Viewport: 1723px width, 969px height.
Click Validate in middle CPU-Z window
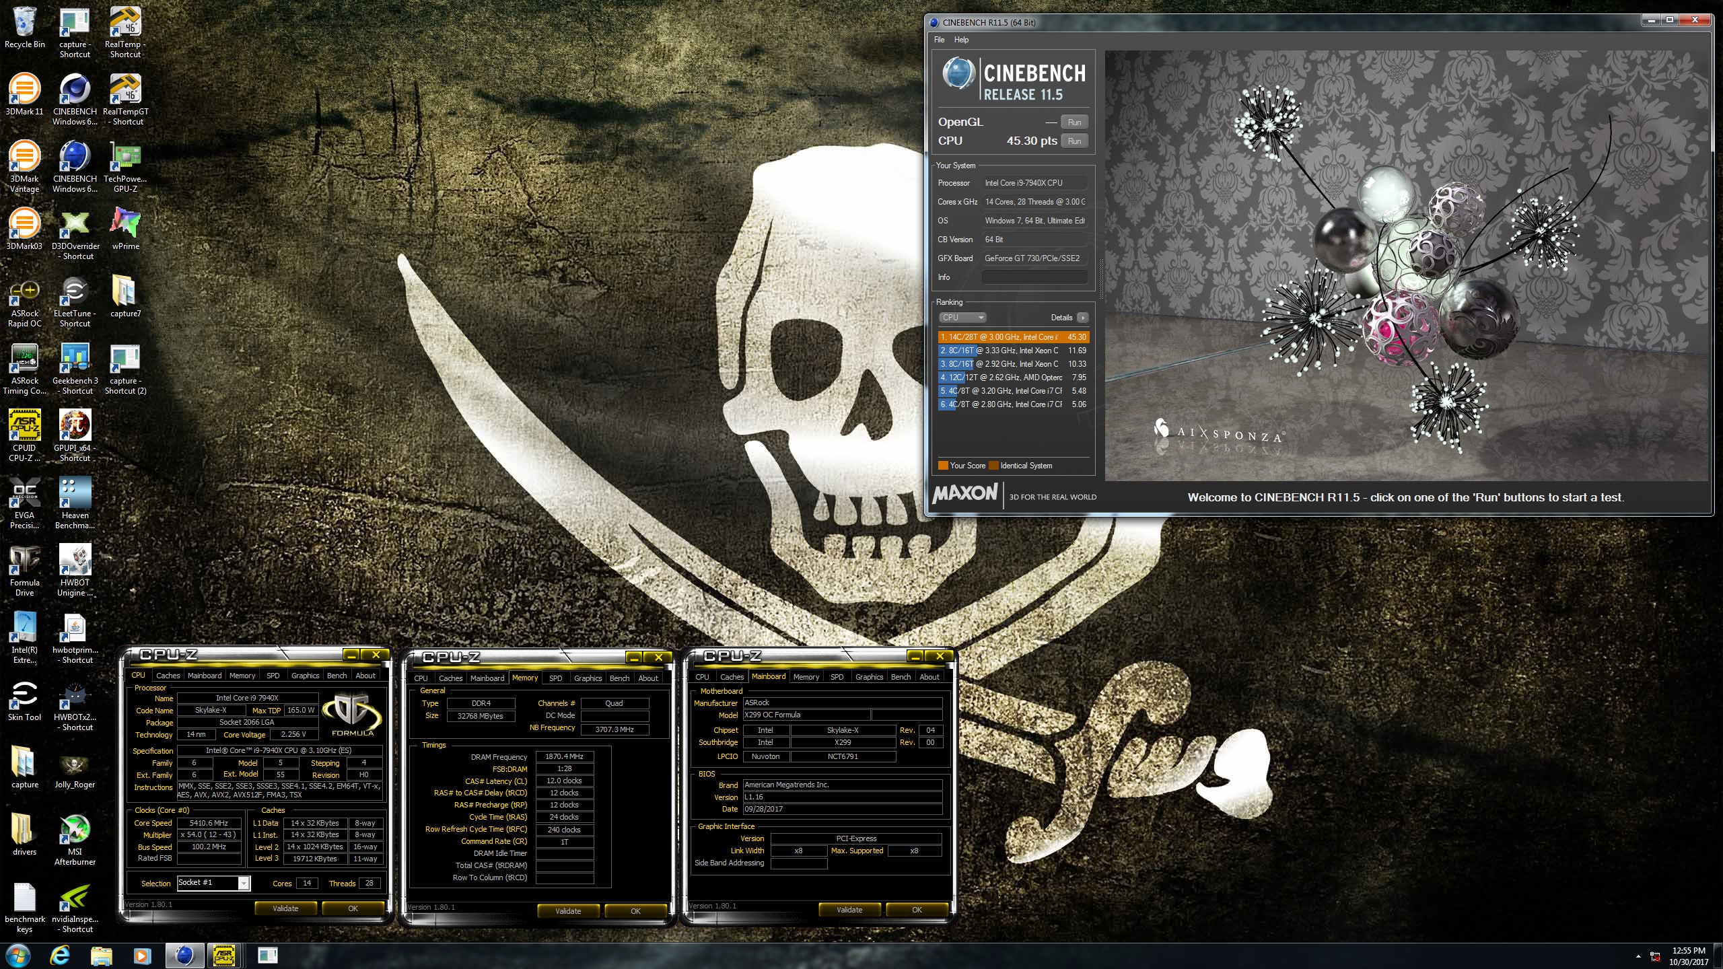pos(568,911)
